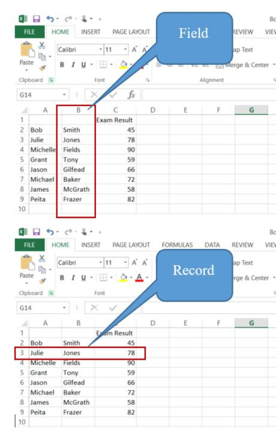Open the Clipboard dialog launcher in the upper ribbon
The width and height of the screenshot is (276, 445).
[51, 80]
